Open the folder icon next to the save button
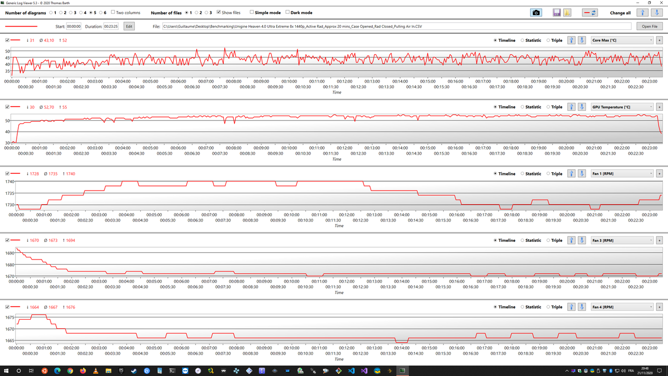668x376 pixels. pyautogui.click(x=567, y=12)
